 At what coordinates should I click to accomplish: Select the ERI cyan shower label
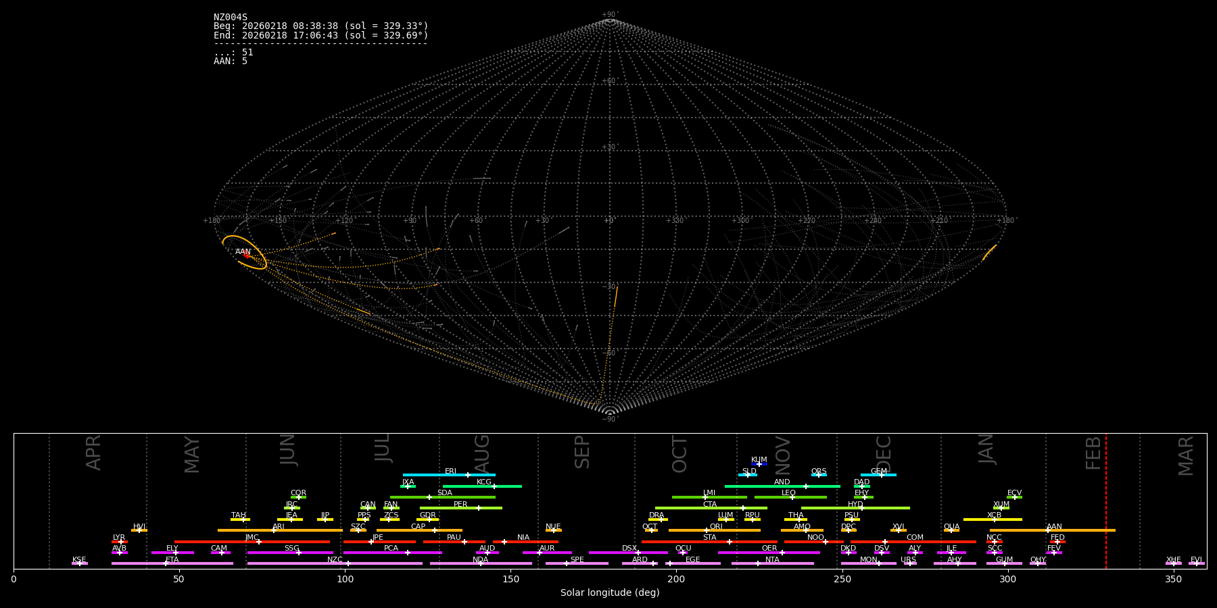pyautogui.click(x=451, y=472)
